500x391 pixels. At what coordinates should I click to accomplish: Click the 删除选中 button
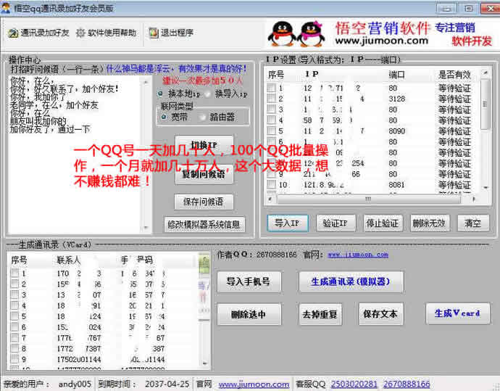coord(249,314)
